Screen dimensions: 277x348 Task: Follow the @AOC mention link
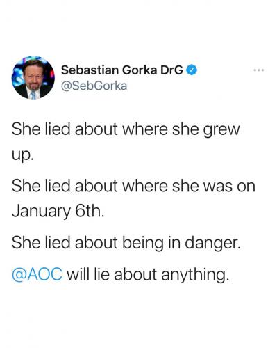coord(37,274)
